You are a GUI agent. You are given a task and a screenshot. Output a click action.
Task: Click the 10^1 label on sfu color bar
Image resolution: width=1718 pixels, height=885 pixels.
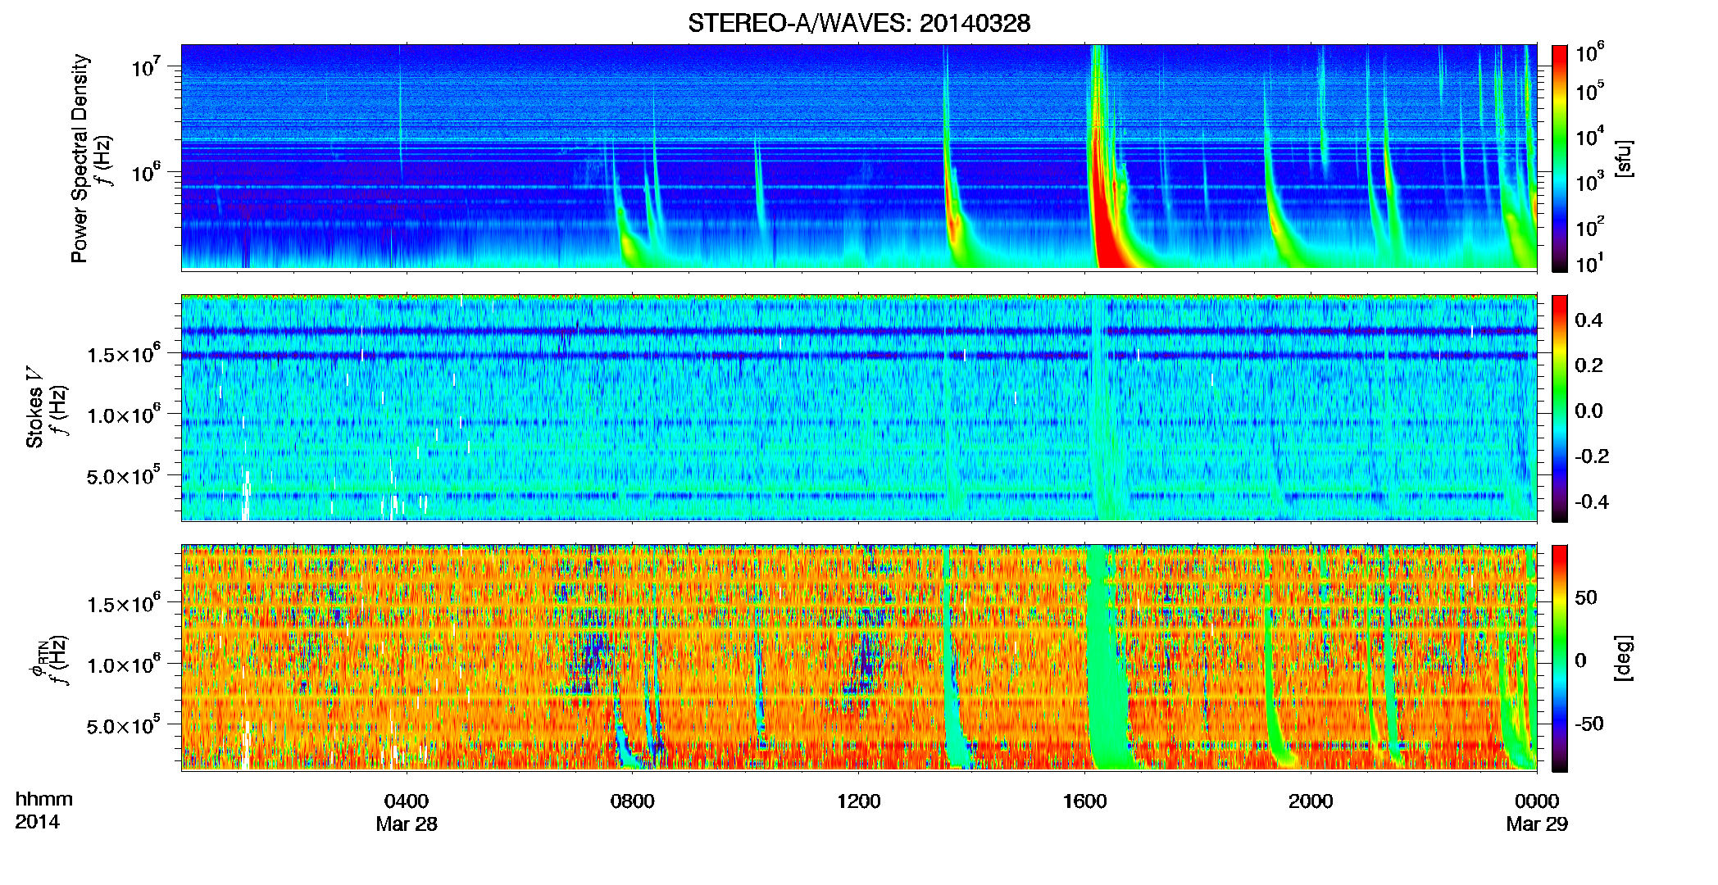(x=1590, y=263)
